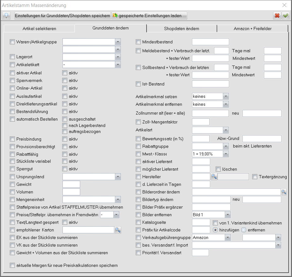This screenshot has height=277, width=292.
Task: Tick the Lagerort checkbox
Action: 12,57
